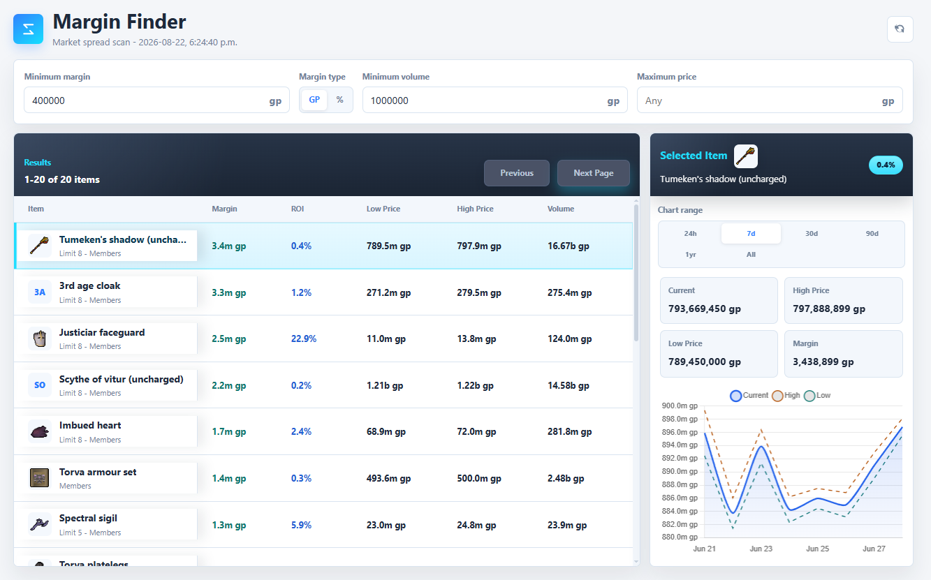Select the Justiciar faceguard row name
The width and height of the screenshot is (931, 580).
click(102, 332)
